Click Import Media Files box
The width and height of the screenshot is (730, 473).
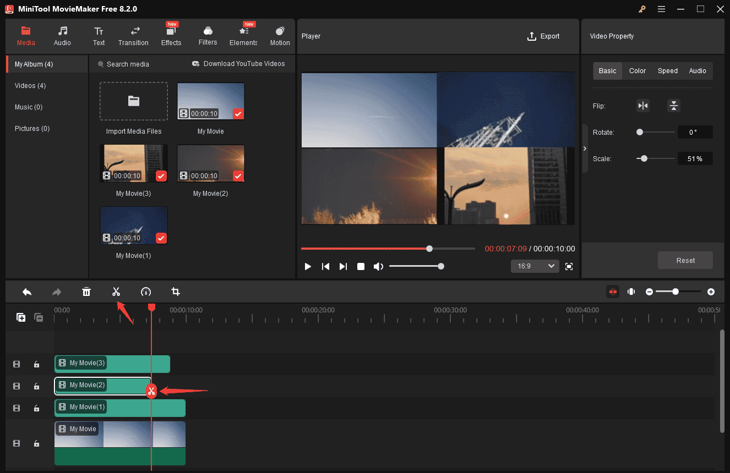click(x=134, y=101)
